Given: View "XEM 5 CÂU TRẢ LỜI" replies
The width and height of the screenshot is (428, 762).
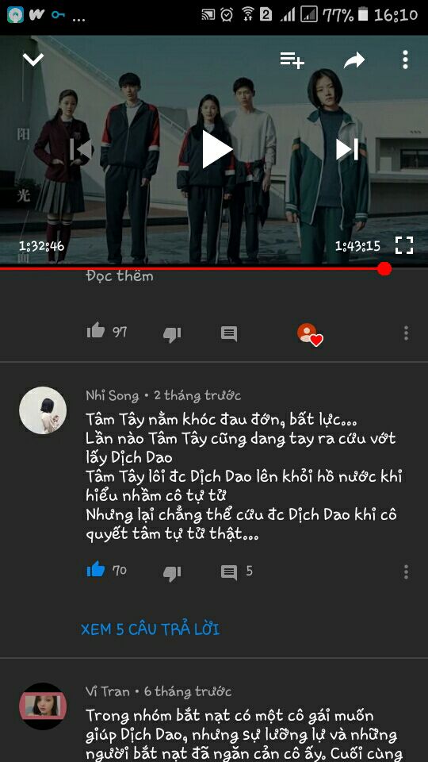Looking at the screenshot, I should point(150,629).
